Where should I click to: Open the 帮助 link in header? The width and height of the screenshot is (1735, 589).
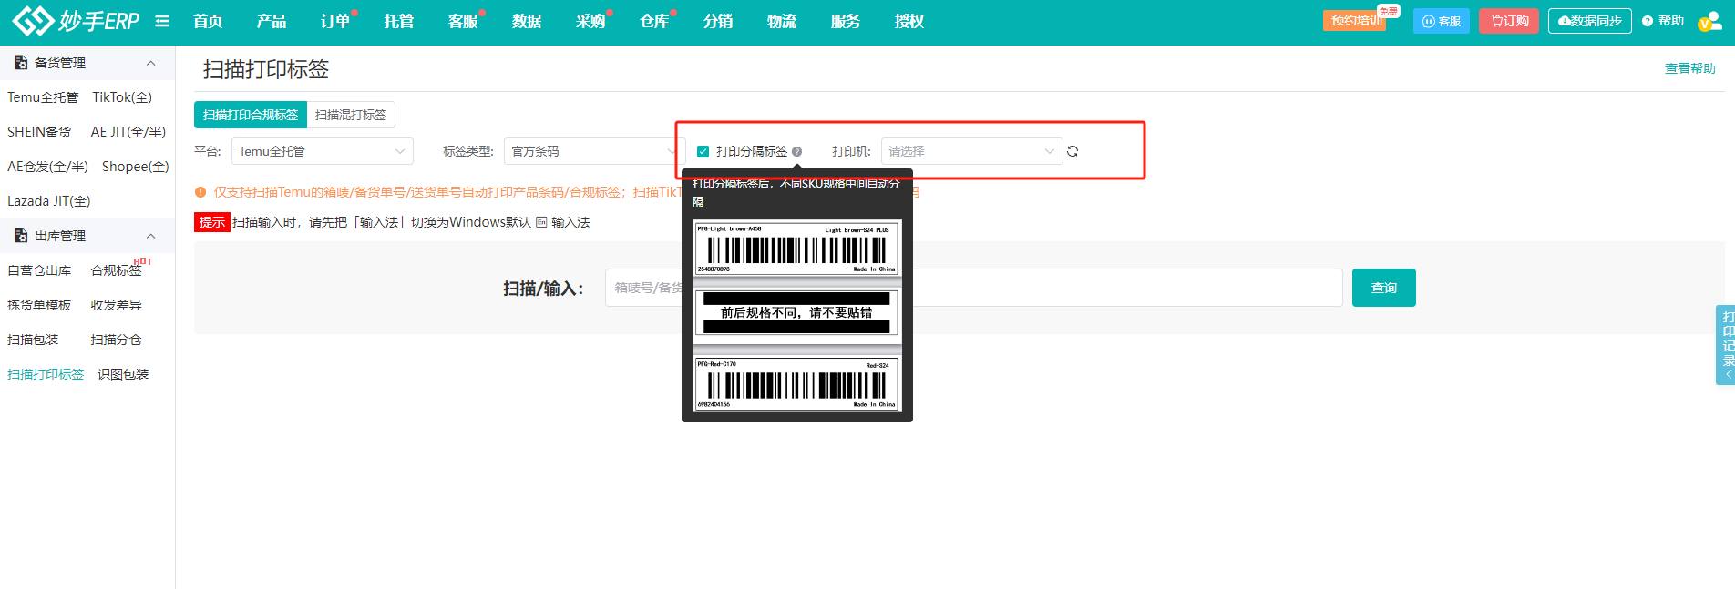tap(1663, 21)
